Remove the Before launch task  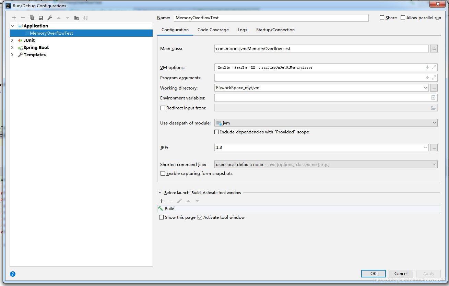(170, 201)
